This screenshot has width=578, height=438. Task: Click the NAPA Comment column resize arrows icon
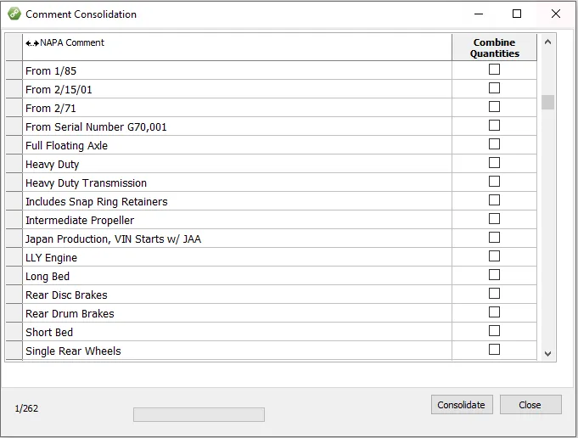click(x=32, y=43)
